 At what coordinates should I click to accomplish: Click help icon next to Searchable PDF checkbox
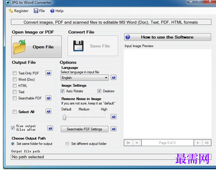tap(49, 98)
